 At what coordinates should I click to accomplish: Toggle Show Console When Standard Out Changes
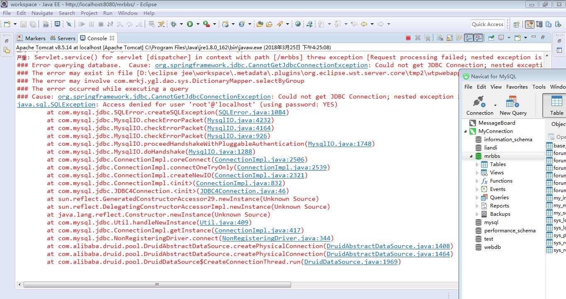pyautogui.click(x=469, y=38)
